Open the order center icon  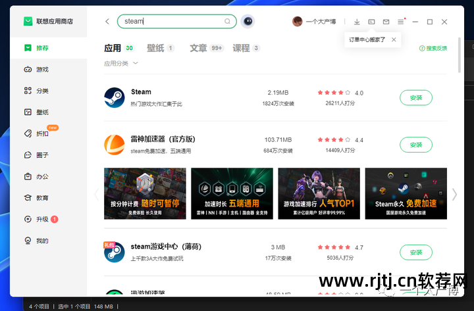(x=371, y=22)
